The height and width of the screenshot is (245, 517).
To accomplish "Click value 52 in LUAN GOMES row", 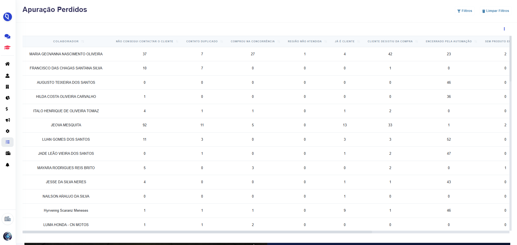I will 449,140.
